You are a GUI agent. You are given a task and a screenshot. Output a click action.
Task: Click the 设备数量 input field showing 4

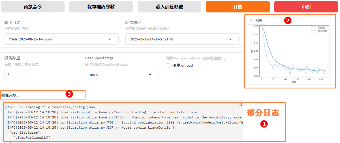(x=41, y=74)
